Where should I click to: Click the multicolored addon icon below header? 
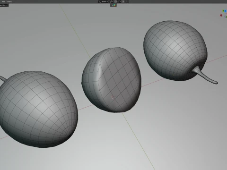tap(114, 5)
